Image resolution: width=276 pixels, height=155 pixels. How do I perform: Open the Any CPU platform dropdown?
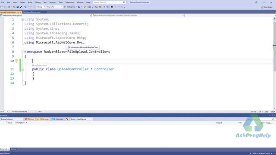point(55,7)
